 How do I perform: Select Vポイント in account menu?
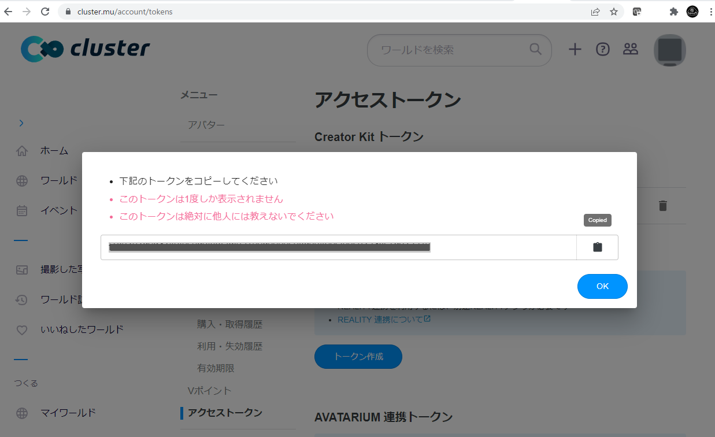209,391
